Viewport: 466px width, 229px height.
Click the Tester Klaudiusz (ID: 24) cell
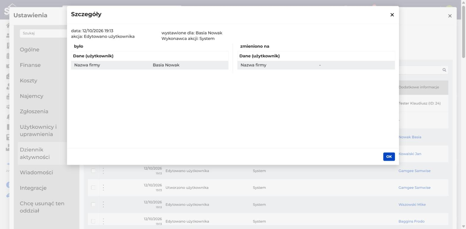coord(419,103)
